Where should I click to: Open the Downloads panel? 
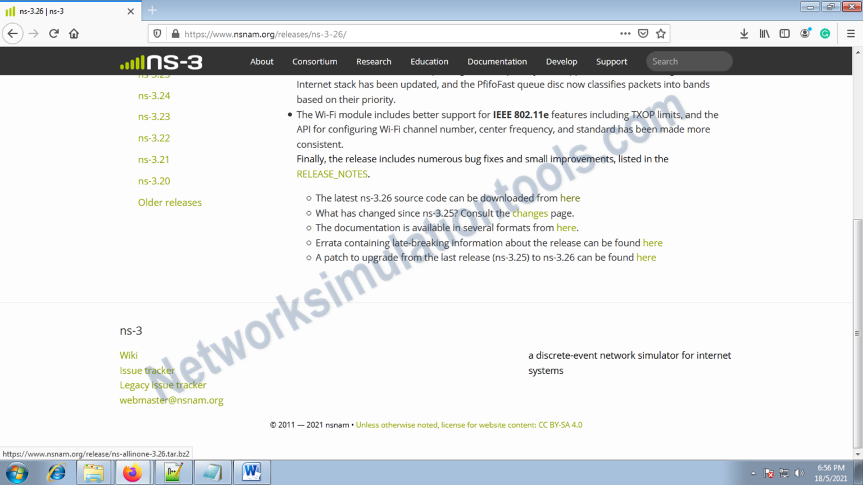pos(744,34)
